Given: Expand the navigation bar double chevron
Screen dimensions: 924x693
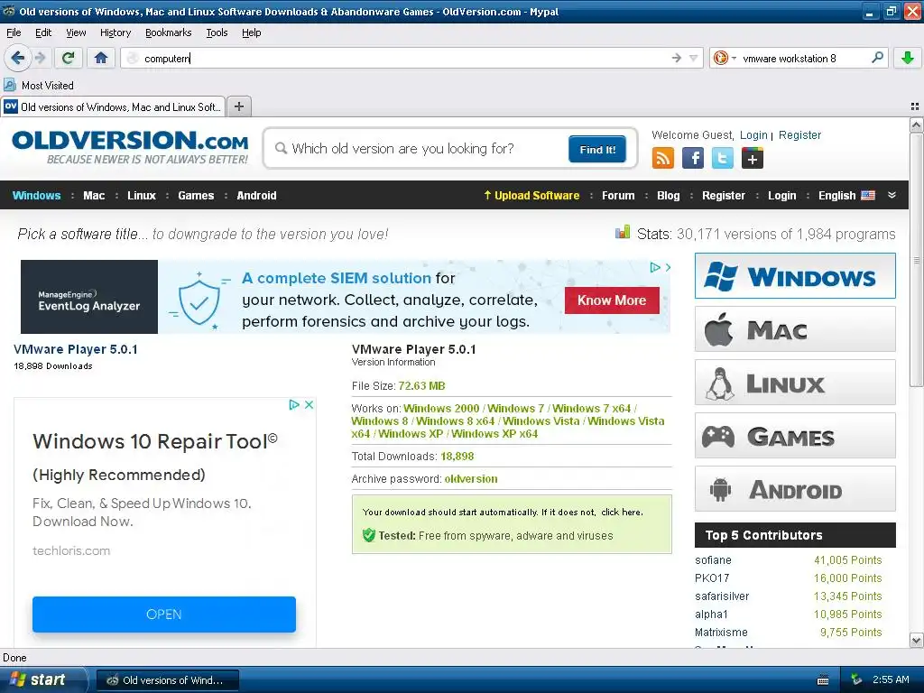Looking at the screenshot, I should 892,195.
